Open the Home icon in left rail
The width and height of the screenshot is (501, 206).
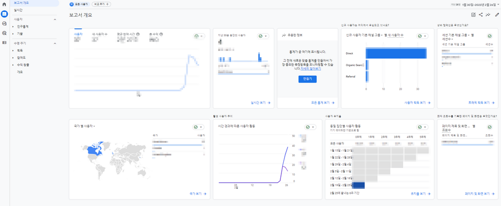[x=4, y=4]
